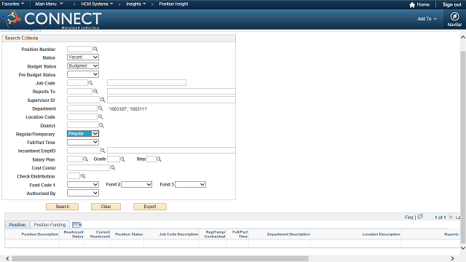466x262 pixels.
Task: Click the Home house icon
Action: tap(412, 5)
